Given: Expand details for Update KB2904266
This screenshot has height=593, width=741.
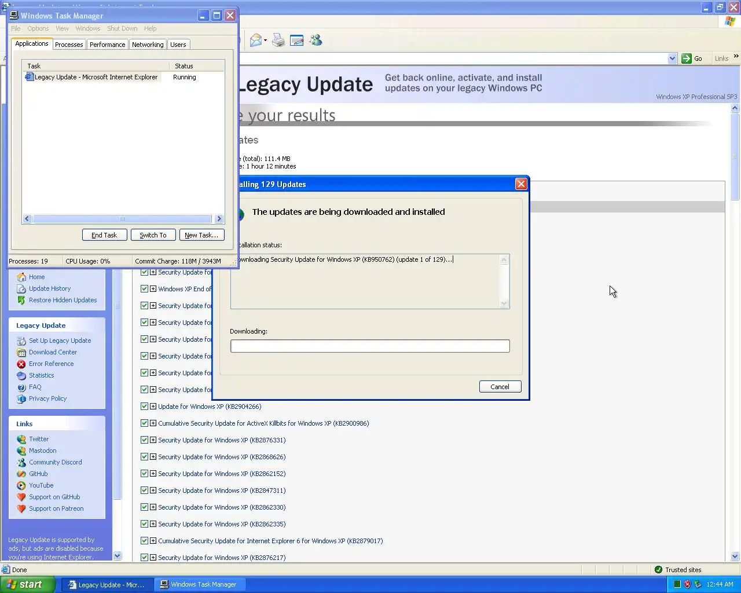Looking at the screenshot, I should pyautogui.click(x=153, y=407).
